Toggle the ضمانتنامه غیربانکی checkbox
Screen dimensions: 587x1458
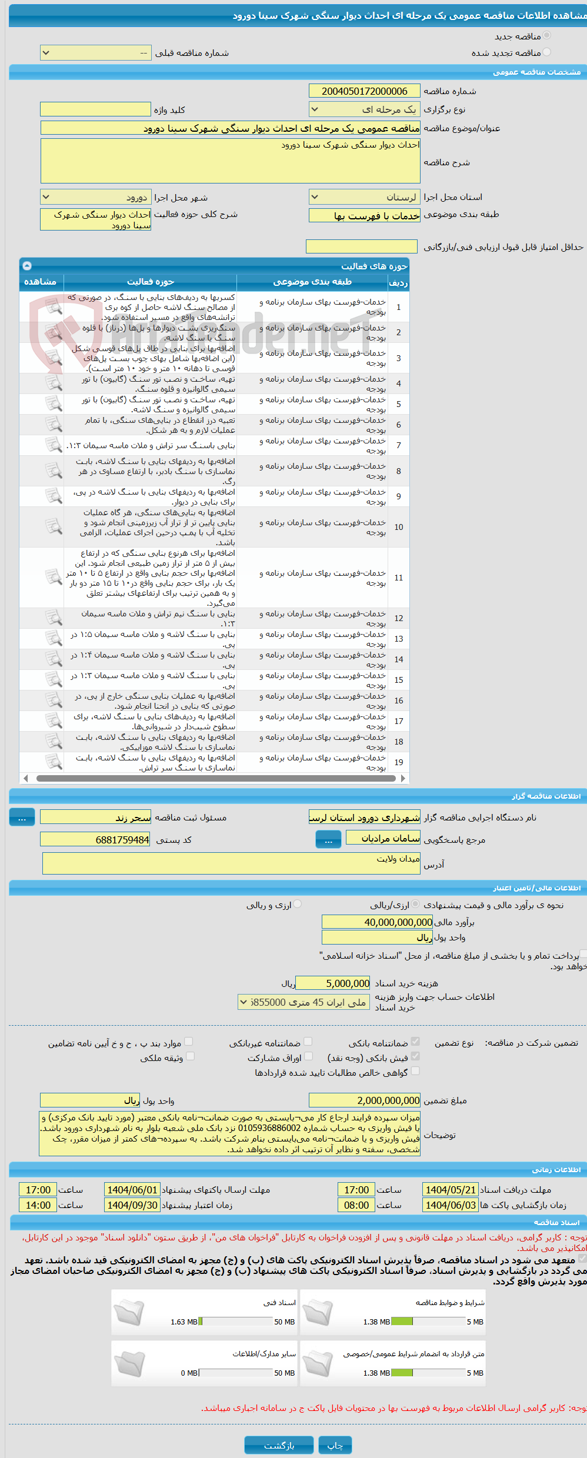click(x=308, y=1042)
